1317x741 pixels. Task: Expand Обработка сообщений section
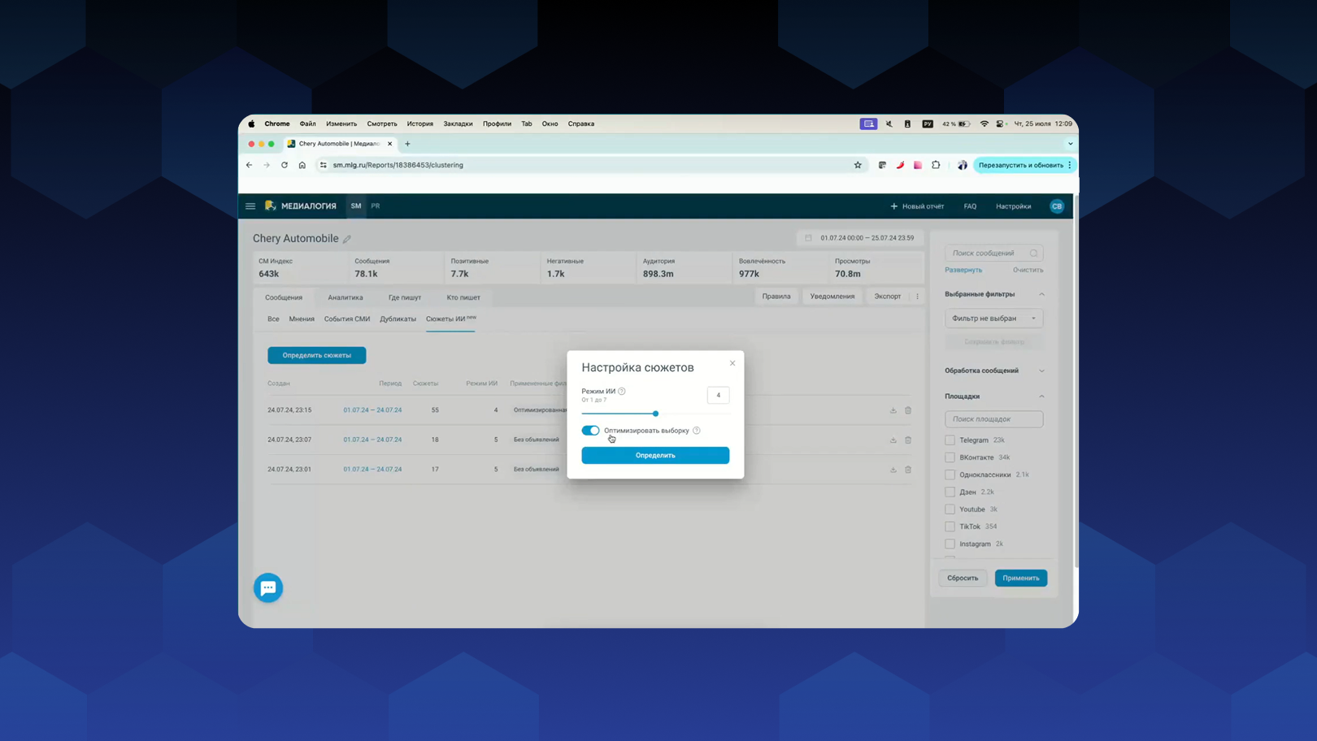[x=1041, y=370]
